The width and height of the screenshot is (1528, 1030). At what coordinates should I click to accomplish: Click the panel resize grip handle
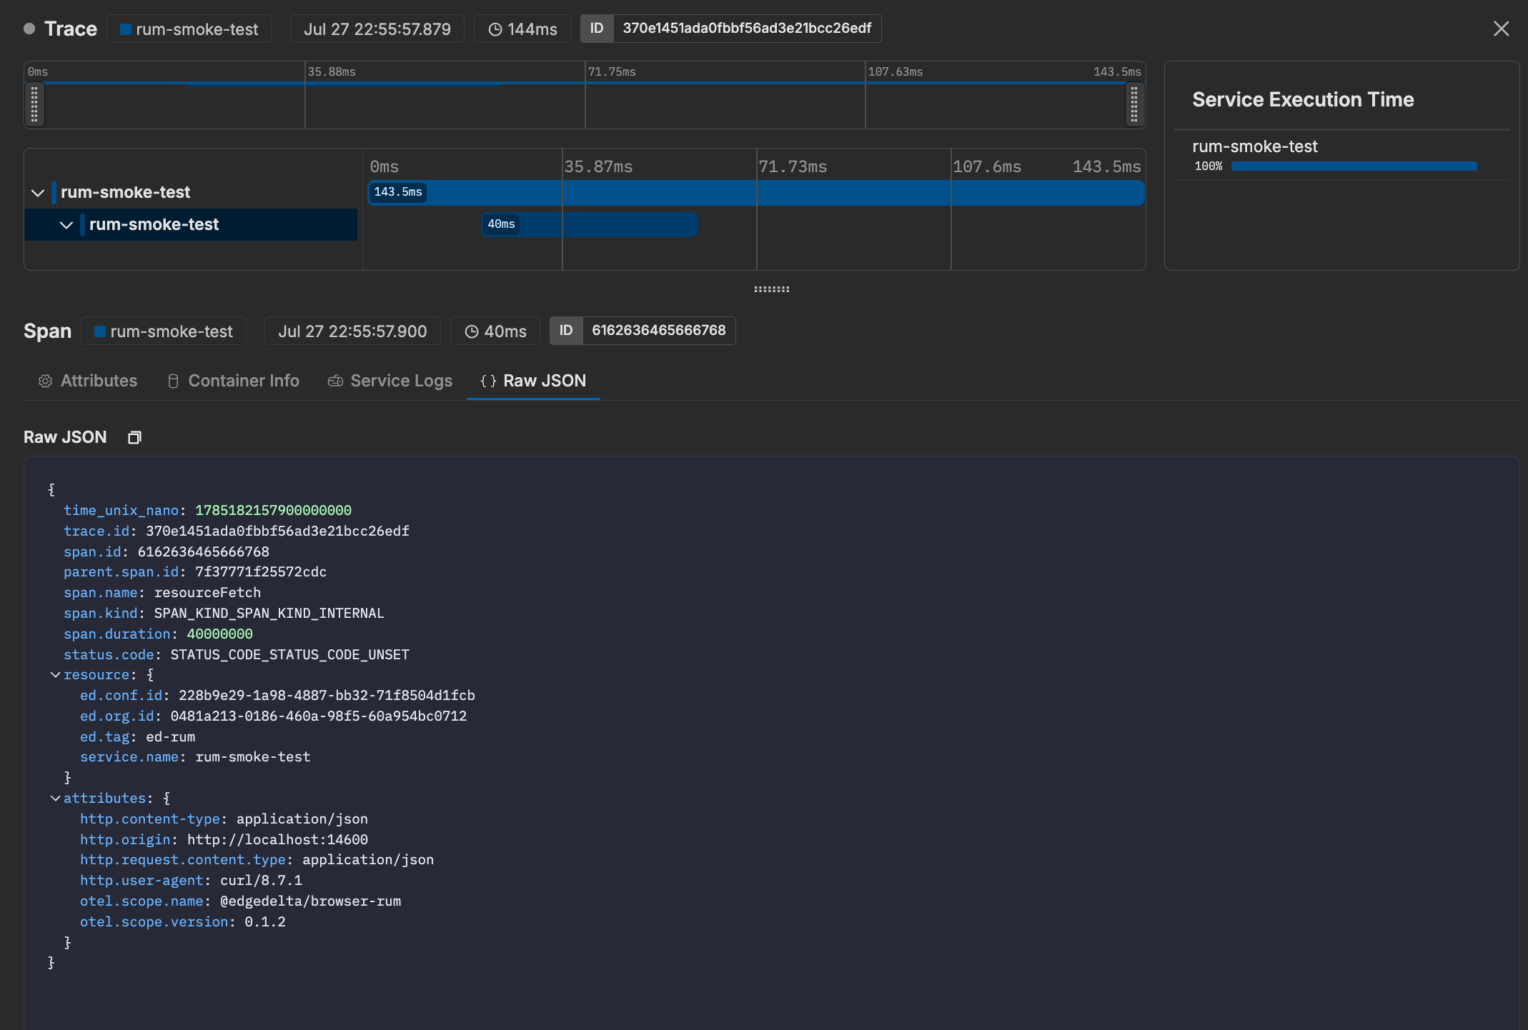[x=772, y=289]
